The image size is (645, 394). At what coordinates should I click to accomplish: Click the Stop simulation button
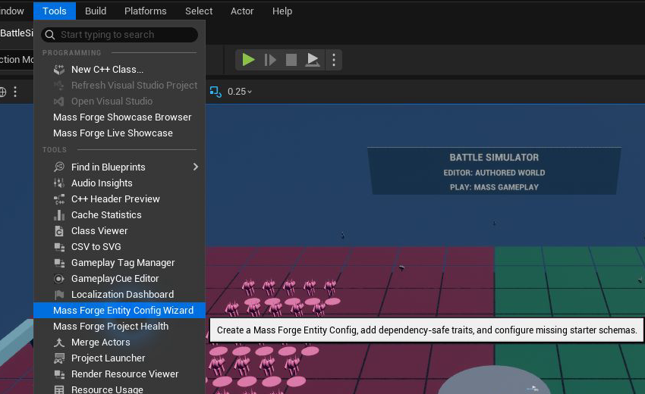[291, 60]
